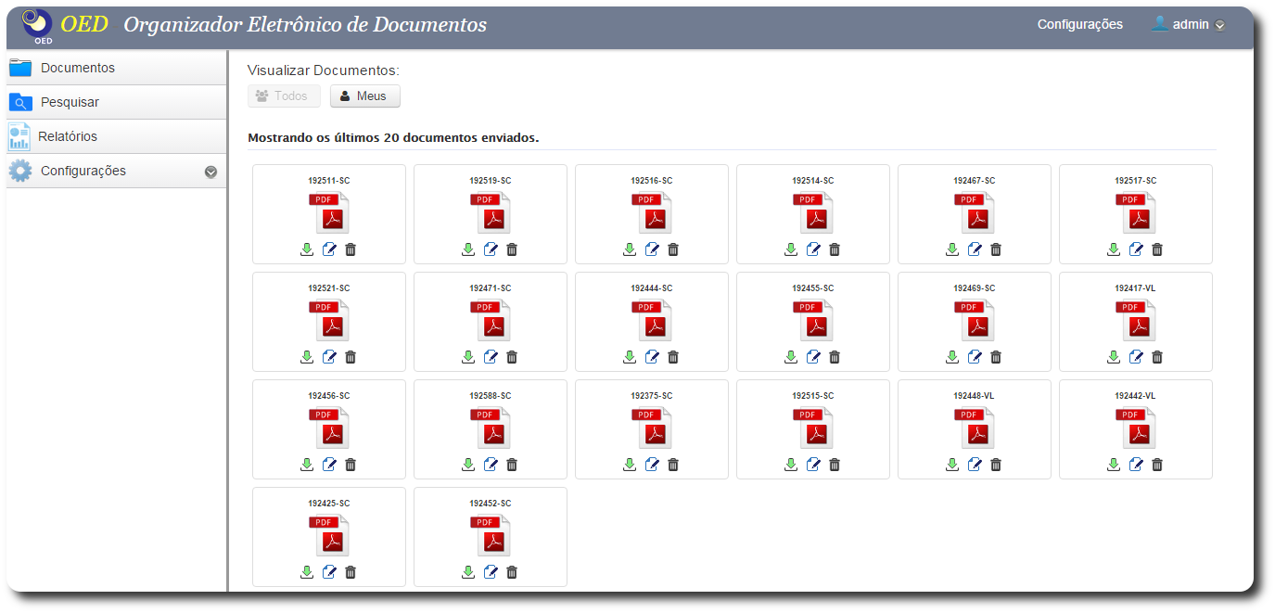Click the 192425-SC document title
The height and width of the screenshot is (613, 1275).
pos(329,504)
